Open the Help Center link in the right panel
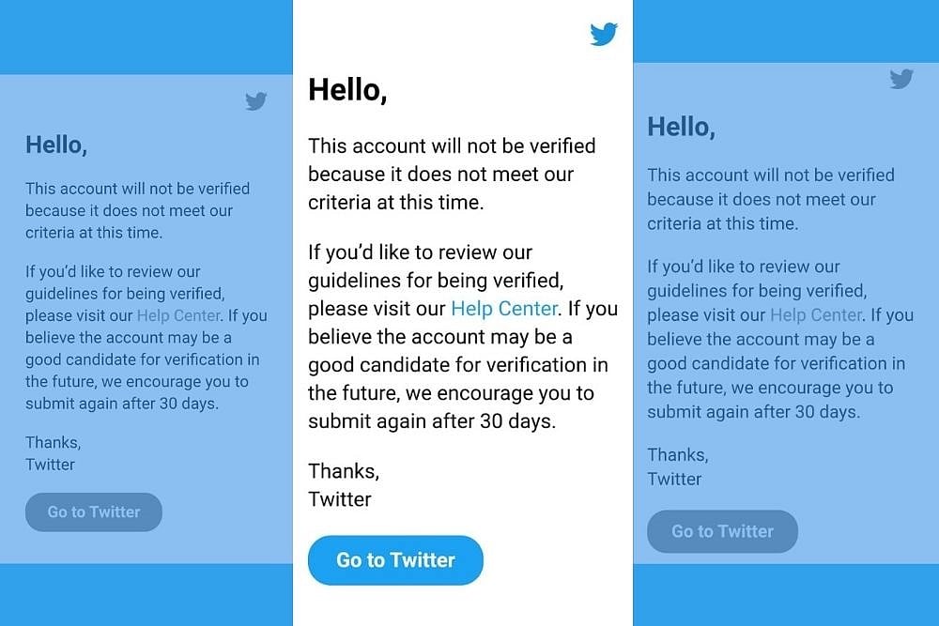939x626 pixels. [815, 315]
